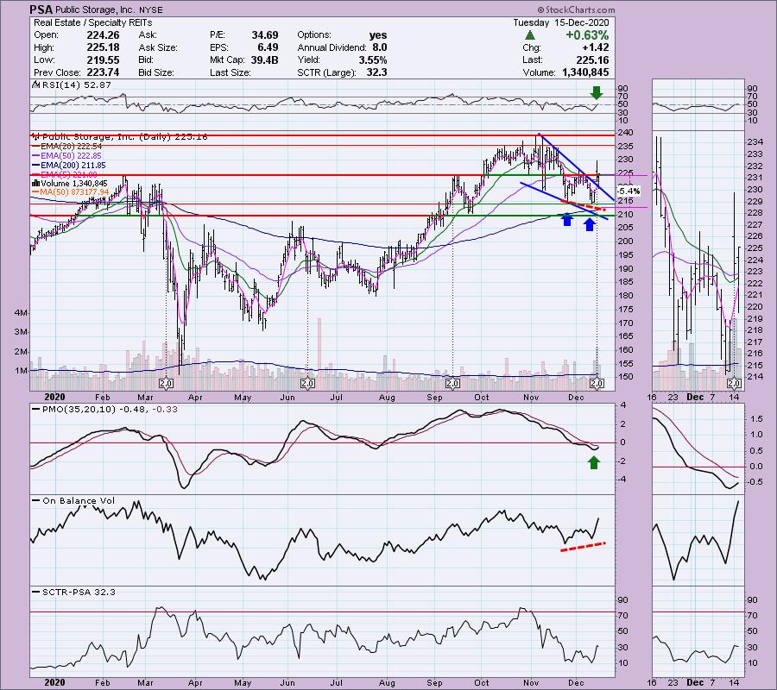The width and height of the screenshot is (777, 690).
Task: Click the 'SCTR (Large):' value 32.3 in the header
Action: pos(377,72)
